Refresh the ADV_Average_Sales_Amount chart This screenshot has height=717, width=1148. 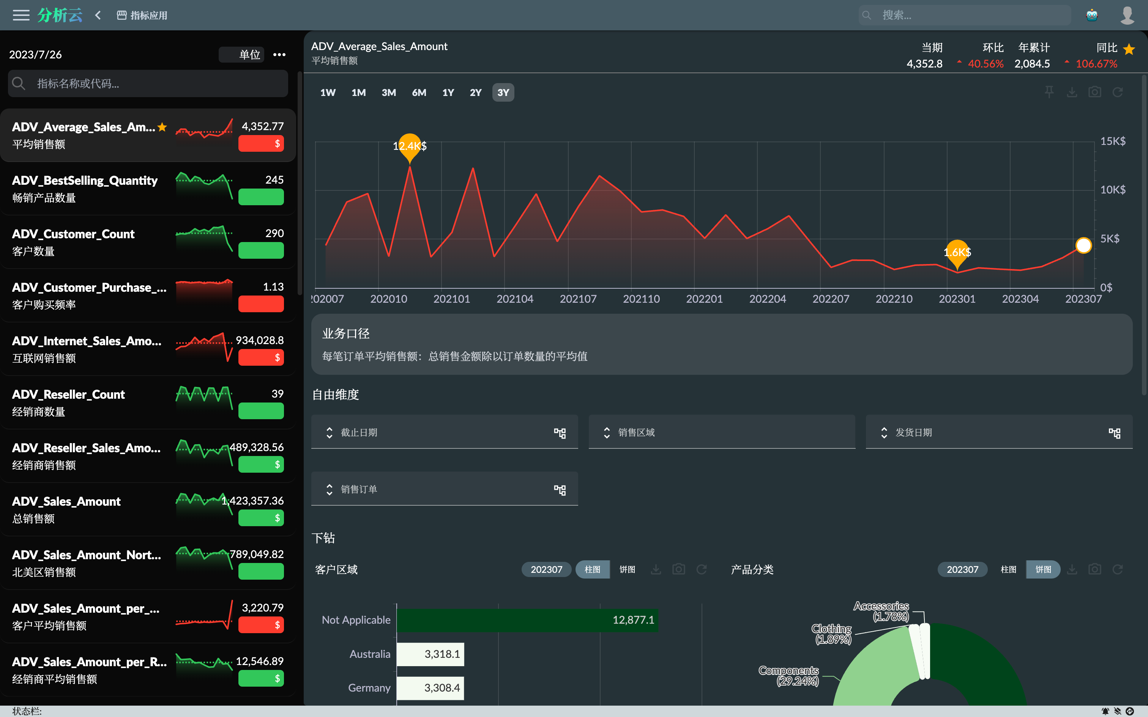pyautogui.click(x=1118, y=92)
